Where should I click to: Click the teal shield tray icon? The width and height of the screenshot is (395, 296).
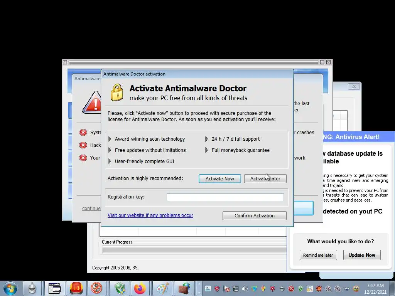(254, 289)
